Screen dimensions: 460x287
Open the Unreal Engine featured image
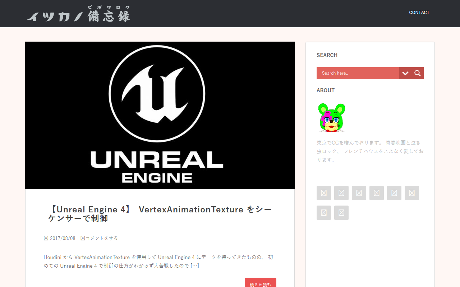[160, 115]
